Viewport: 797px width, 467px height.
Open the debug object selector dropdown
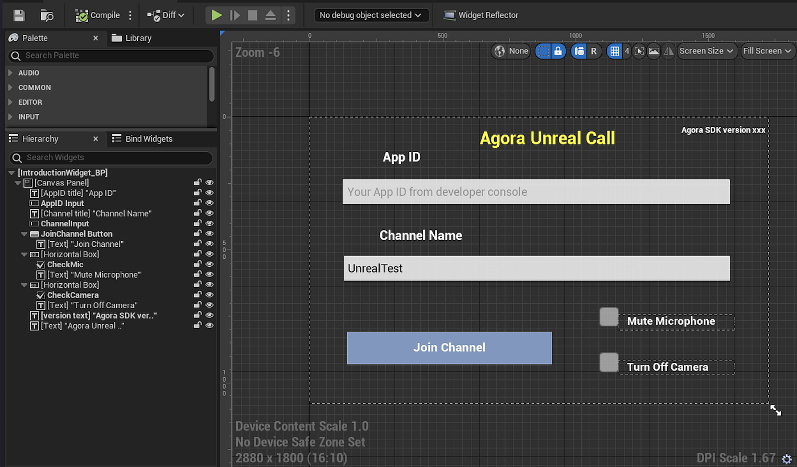[x=371, y=15]
